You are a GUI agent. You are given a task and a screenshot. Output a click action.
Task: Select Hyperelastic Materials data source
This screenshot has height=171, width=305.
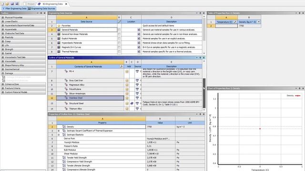click(x=87, y=43)
